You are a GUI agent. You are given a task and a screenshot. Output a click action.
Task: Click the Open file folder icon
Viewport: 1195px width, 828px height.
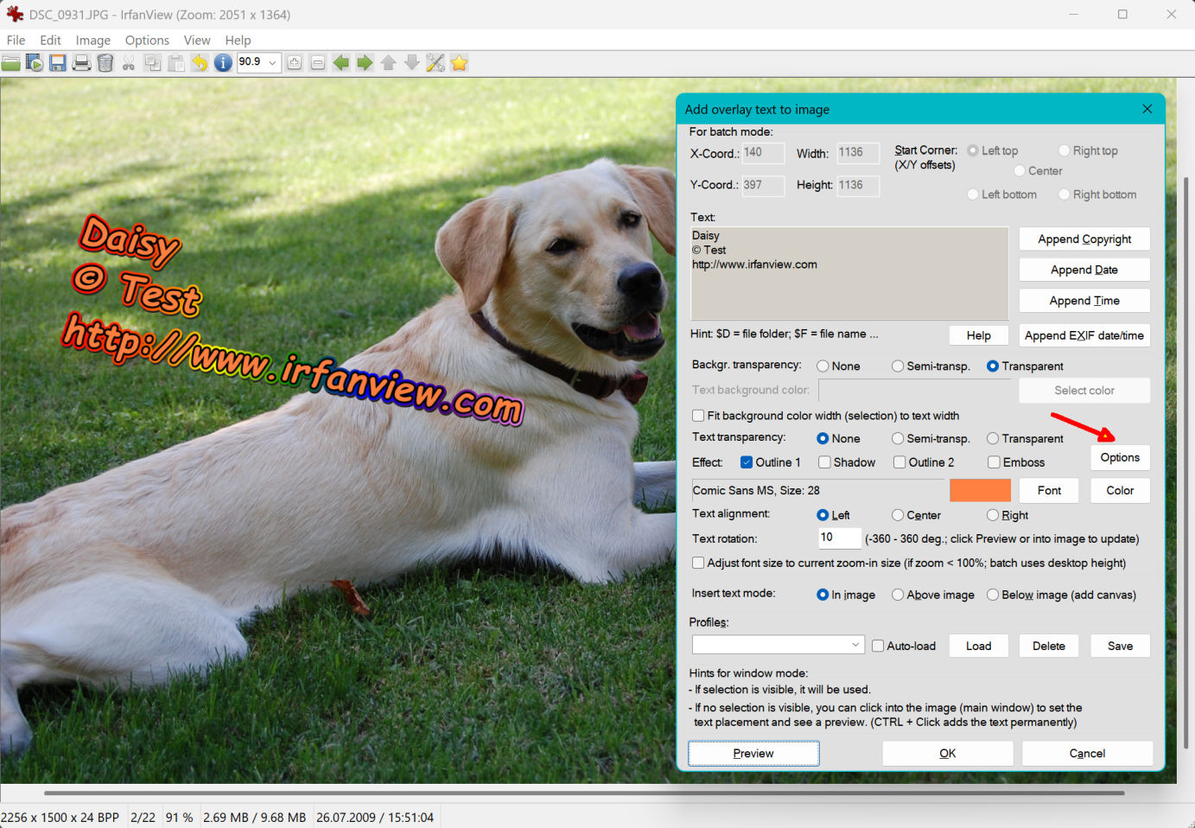point(11,63)
